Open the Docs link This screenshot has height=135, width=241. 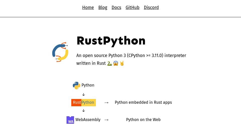(x=116, y=7)
